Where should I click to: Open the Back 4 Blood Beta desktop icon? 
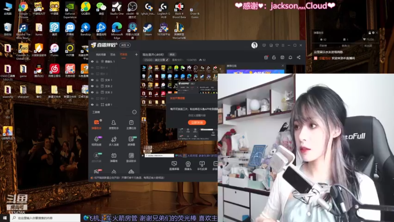pos(179,10)
